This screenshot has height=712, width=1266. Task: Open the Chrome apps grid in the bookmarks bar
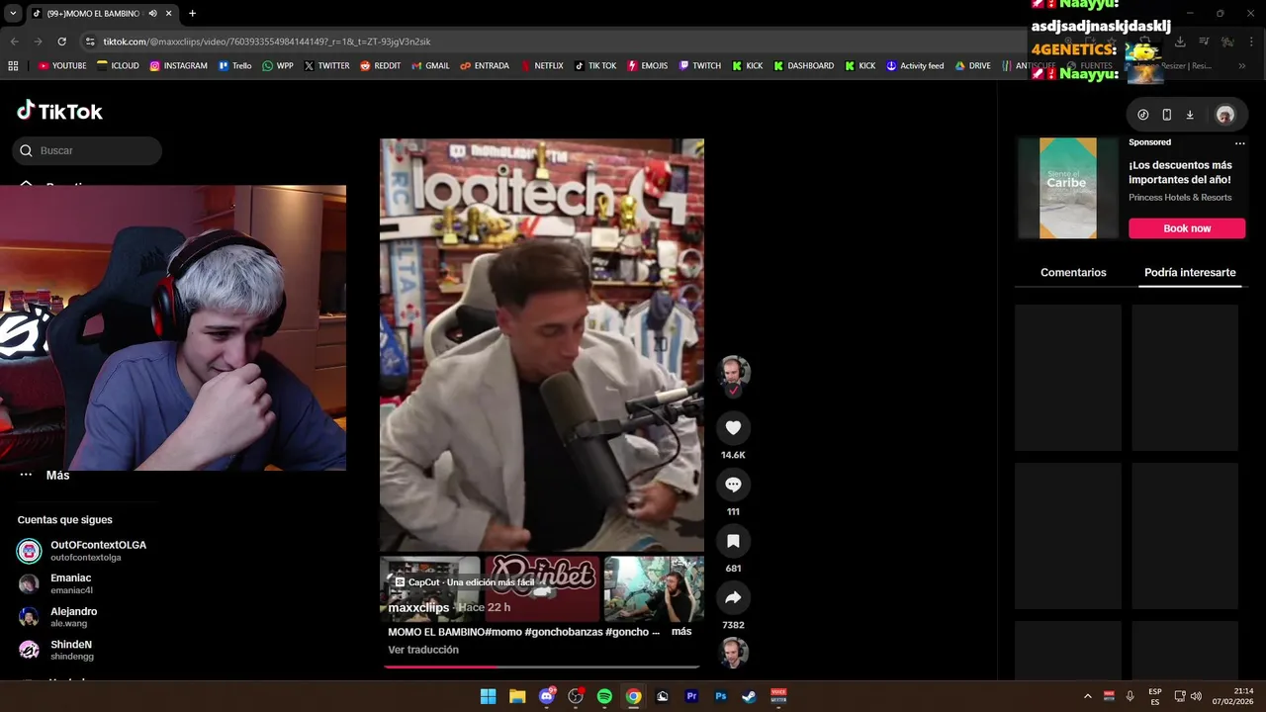coord(13,66)
